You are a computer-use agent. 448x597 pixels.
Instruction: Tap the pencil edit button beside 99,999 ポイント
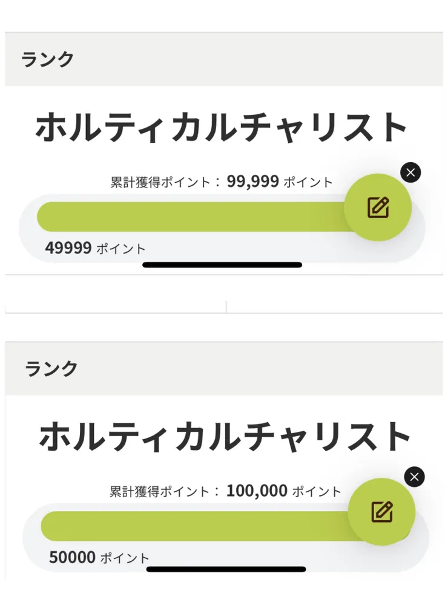[378, 207]
